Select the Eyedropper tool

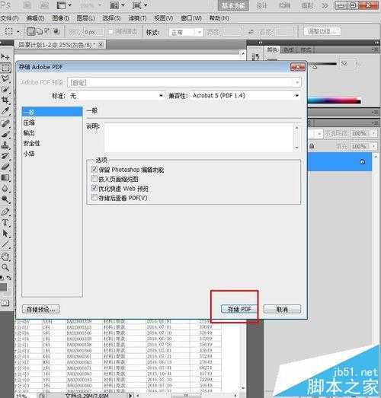[5, 110]
